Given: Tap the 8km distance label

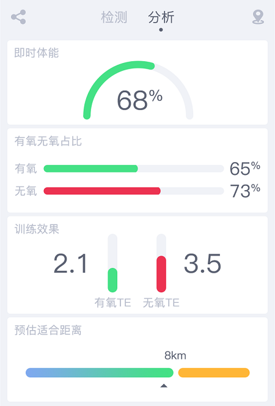Looking at the screenshot, I should pyautogui.click(x=175, y=355).
